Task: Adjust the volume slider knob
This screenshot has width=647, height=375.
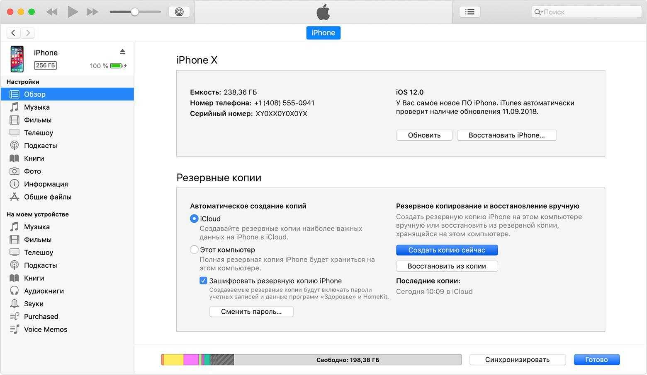Action: (135, 12)
